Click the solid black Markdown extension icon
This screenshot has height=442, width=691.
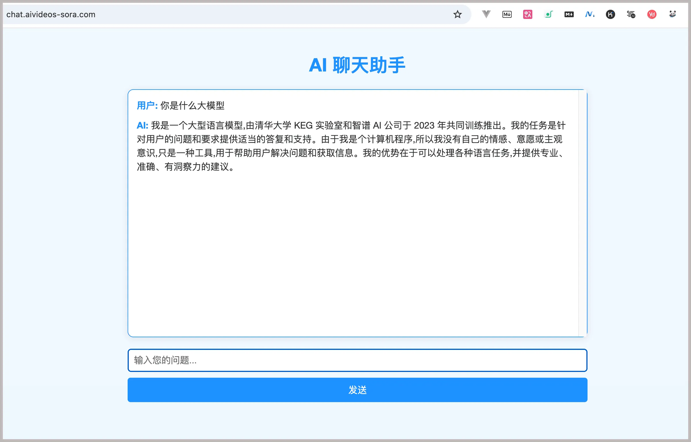pyautogui.click(x=569, y=14)
